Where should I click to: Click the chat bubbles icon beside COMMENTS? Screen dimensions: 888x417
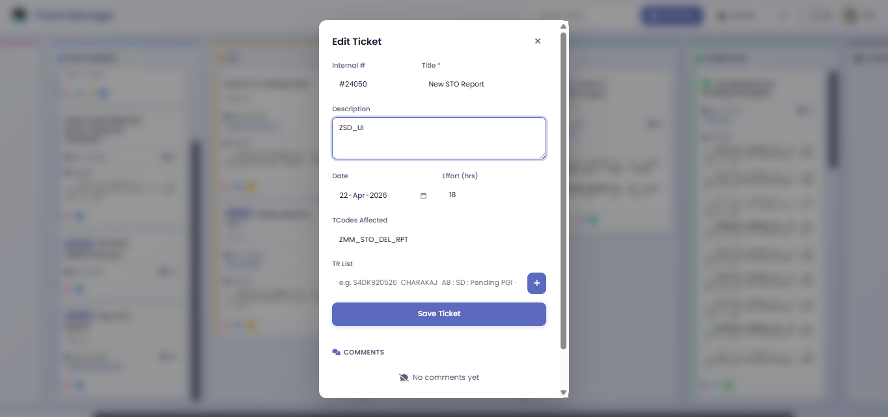coord(337,352)
